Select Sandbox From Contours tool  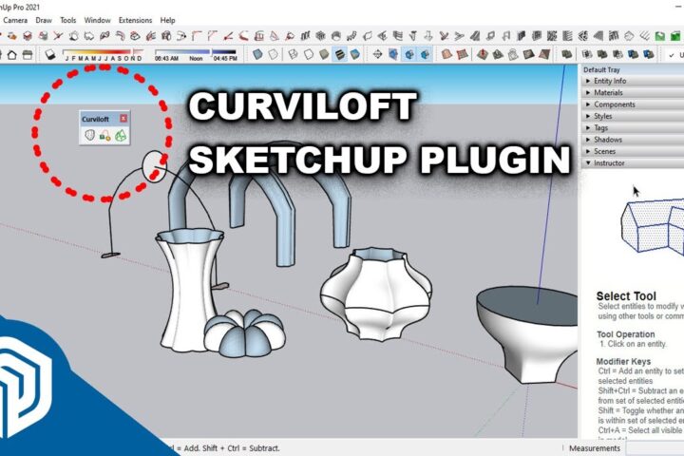point(446,54)
